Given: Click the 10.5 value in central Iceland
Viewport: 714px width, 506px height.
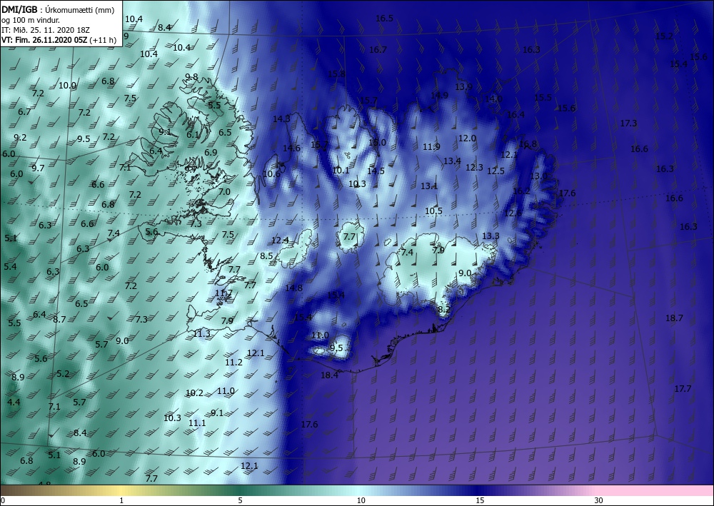Looking at the screenshot, I should click(433, 211).
